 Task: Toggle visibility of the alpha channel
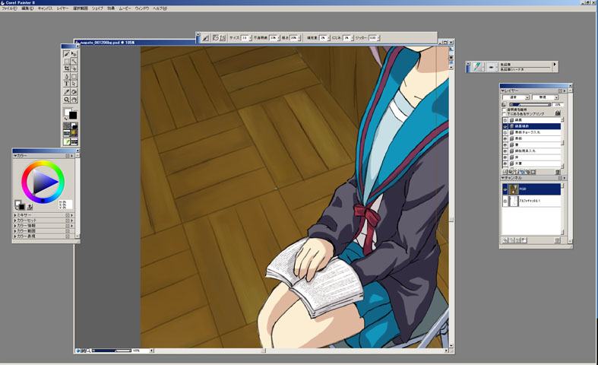pyautogui.click(x=505, y=201)
